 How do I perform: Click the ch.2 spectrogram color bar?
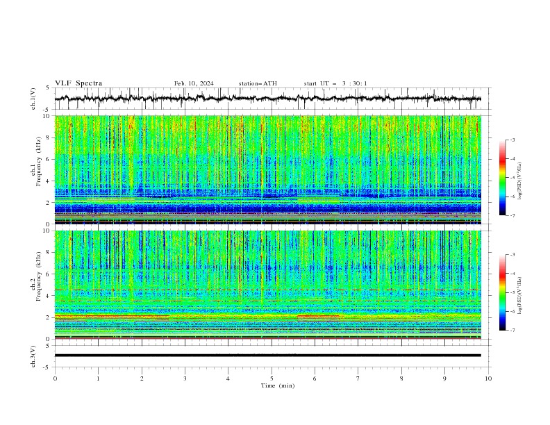[502, 292]
